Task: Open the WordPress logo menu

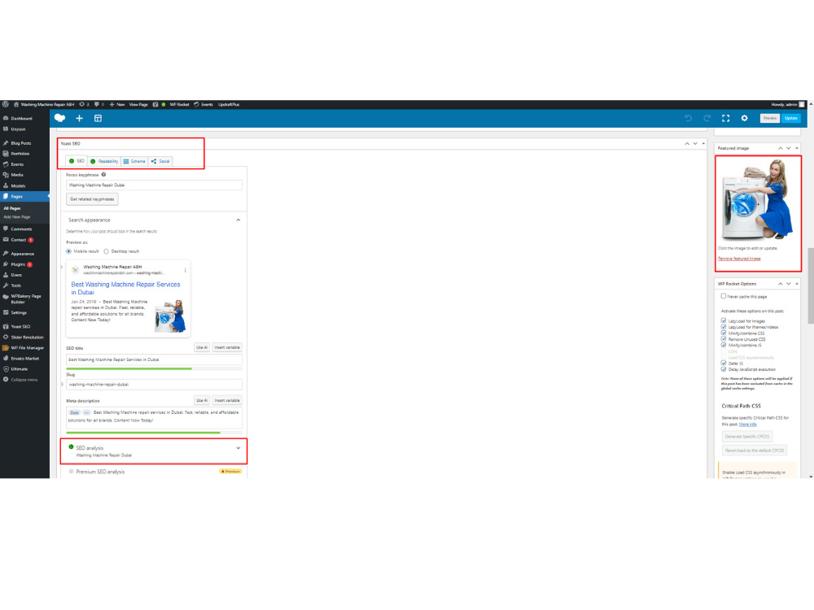Action: pyautogui.click(x=5, y=104)
